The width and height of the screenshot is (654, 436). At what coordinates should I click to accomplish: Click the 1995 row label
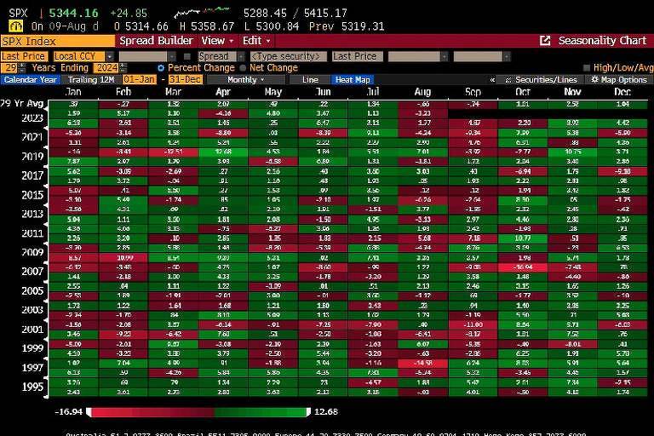[32, 387]
